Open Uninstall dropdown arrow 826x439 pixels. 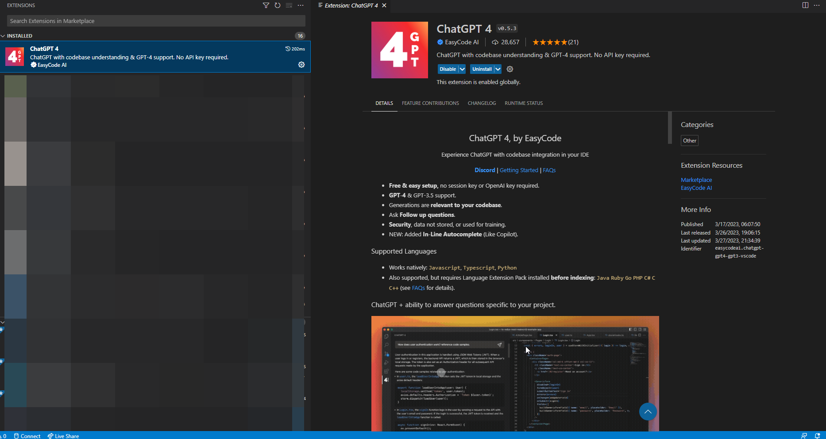click(x=498, y=69)
